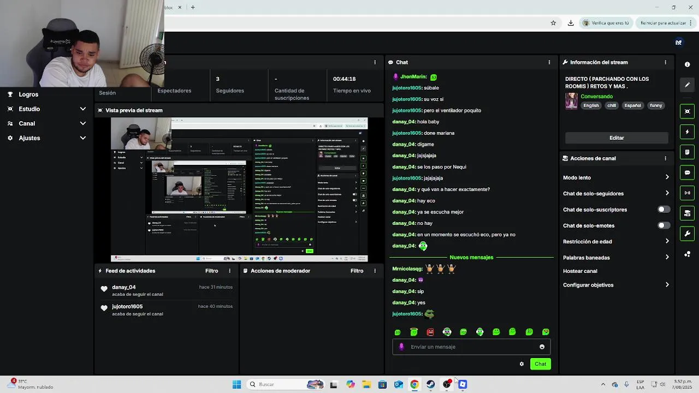Expand the Estudio sidebar section

tap(83, 109)
